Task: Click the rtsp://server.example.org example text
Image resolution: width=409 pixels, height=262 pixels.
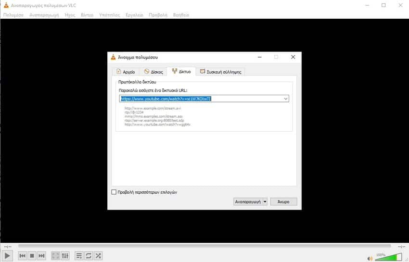Action: point(154,121)
